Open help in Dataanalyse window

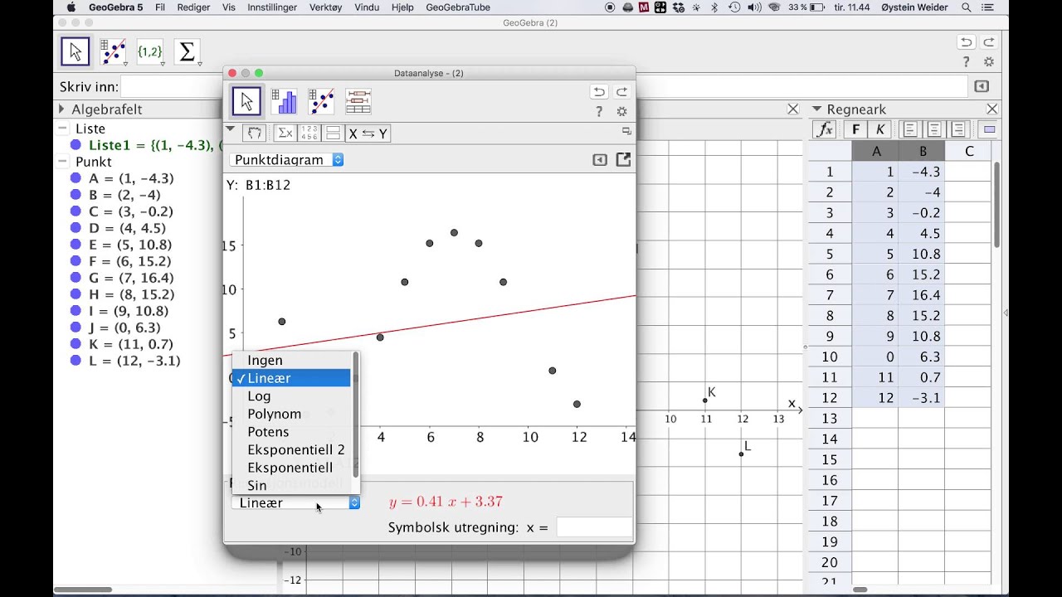[599, 111]
